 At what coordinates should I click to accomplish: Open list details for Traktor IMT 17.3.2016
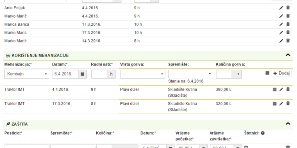[x=275, y=104]
